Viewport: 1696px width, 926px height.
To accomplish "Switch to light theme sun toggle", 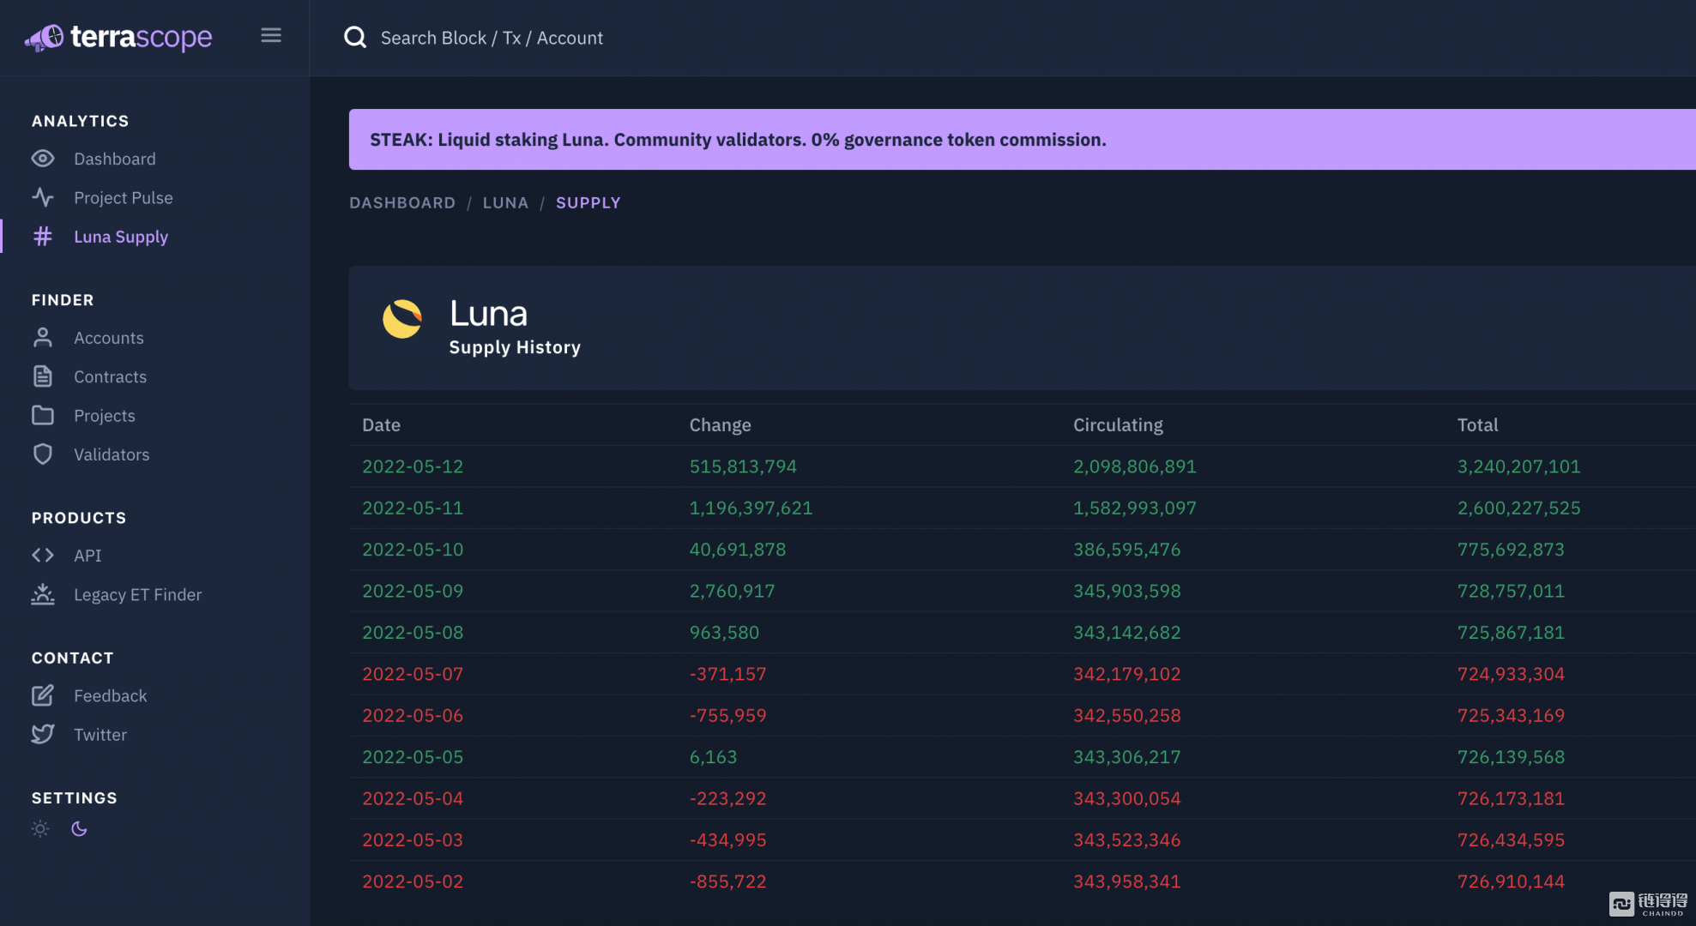I will point(40,828).
